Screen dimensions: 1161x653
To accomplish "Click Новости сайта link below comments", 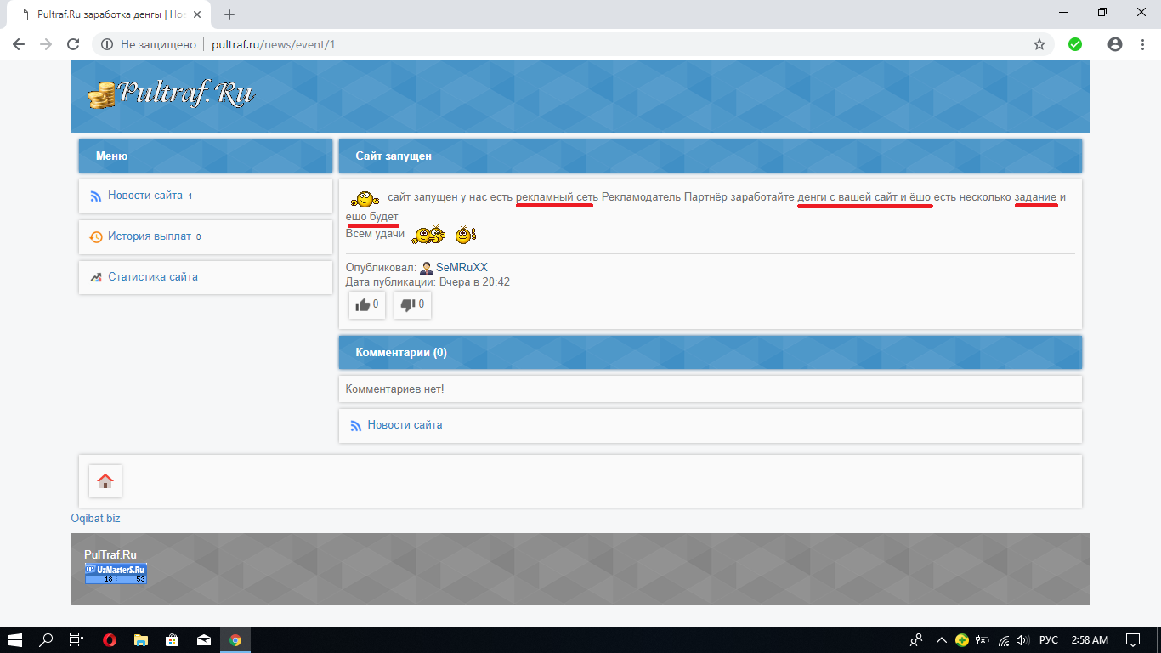I will (405, 425).
